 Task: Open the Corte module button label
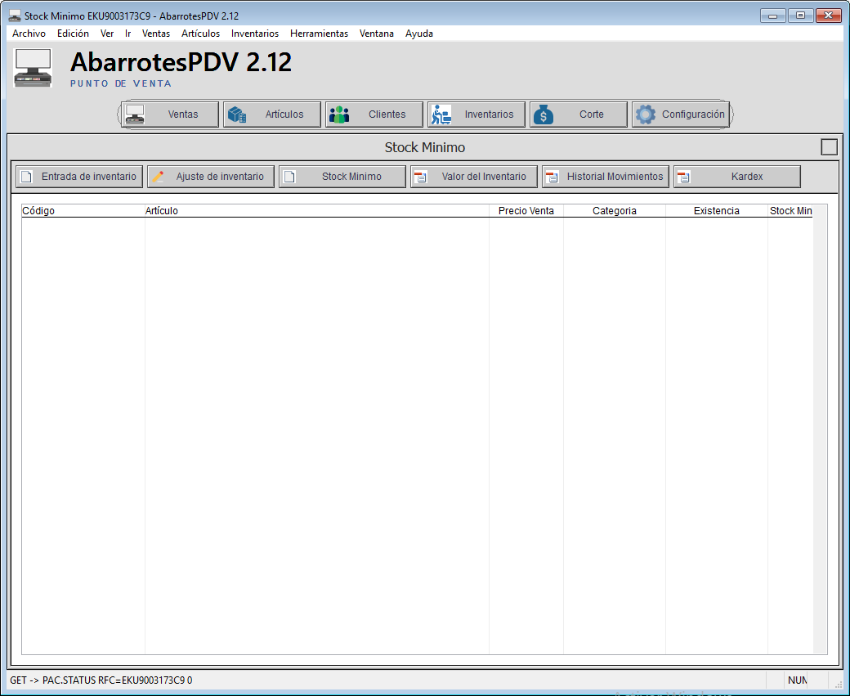pos(592,115)
